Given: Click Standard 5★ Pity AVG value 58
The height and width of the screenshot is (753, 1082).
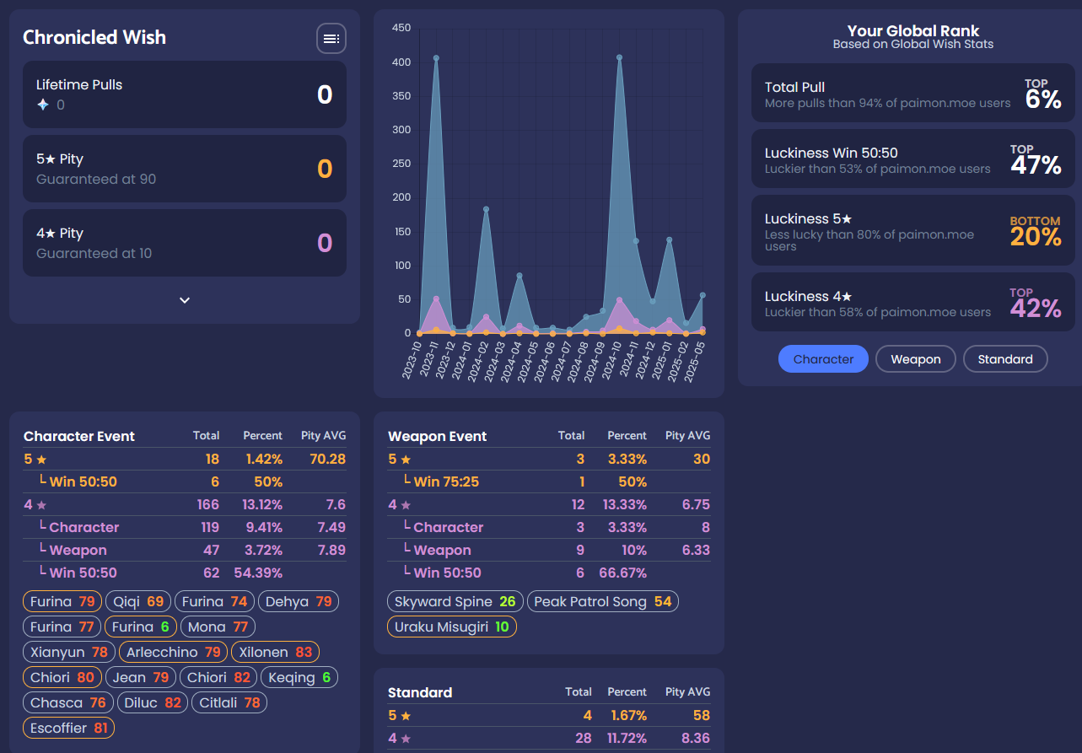Looking at the screenshot, I should 701,715.
